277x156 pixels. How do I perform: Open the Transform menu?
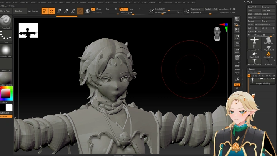pos(168,2)
